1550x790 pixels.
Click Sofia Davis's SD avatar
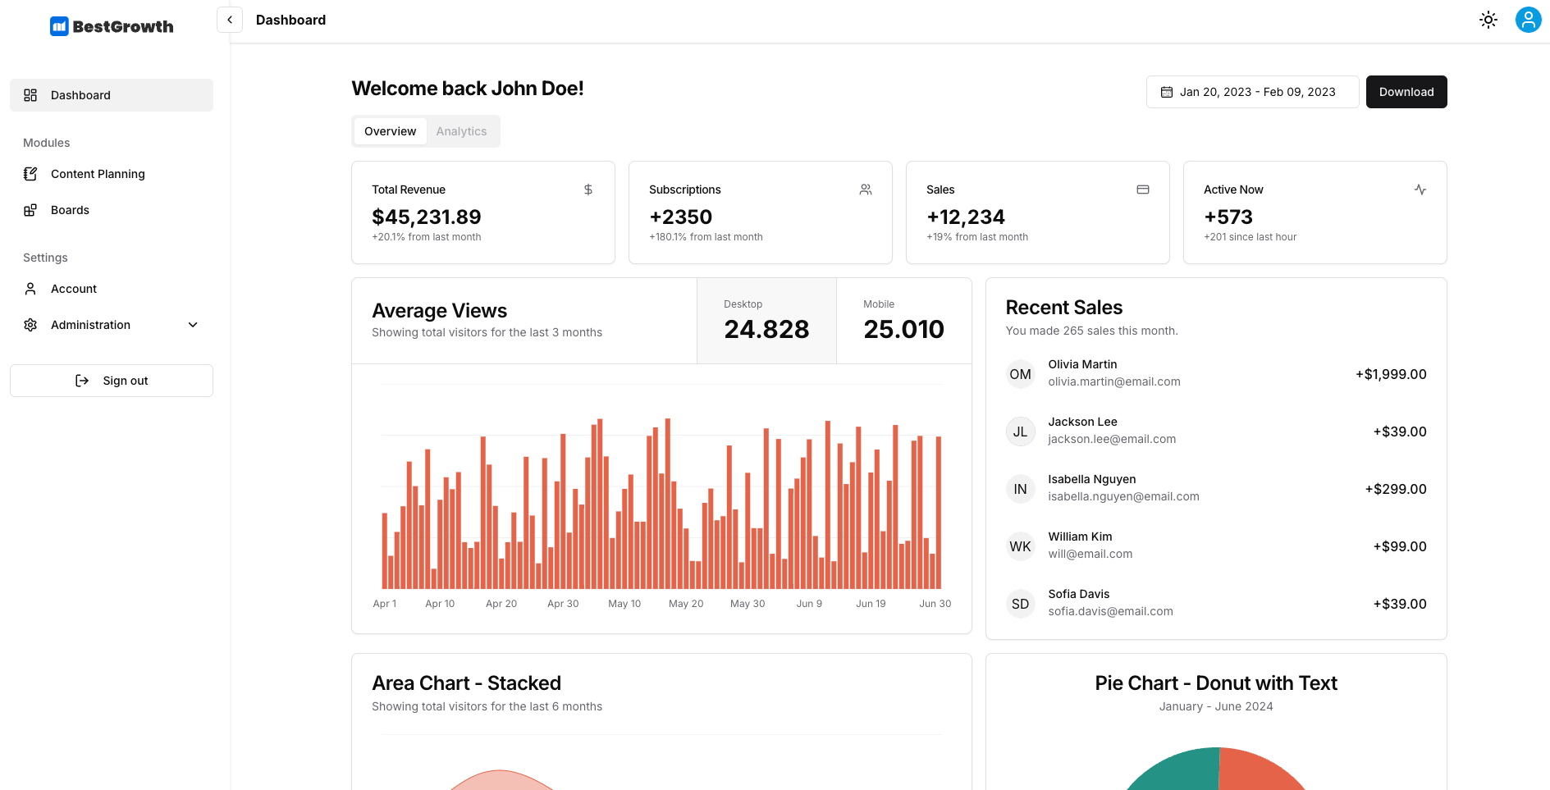tap(1020, 604)
